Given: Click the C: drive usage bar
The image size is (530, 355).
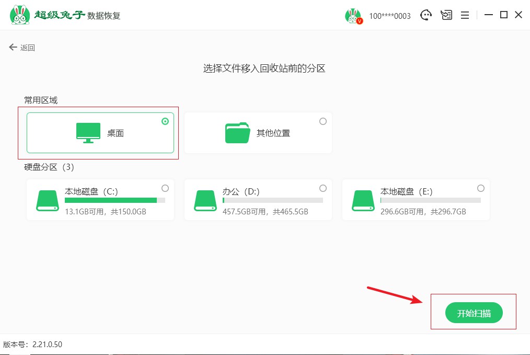Looking at the screenshot, I should (x=114, y=200).
